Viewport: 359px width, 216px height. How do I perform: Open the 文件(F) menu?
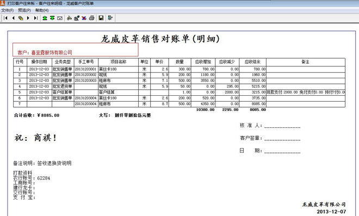(7, 10)
